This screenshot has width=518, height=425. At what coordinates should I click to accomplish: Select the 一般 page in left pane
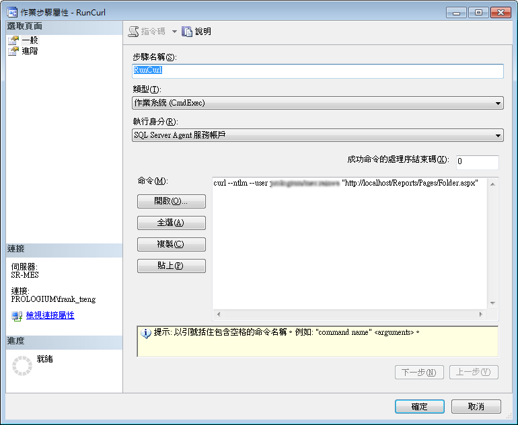30,40
